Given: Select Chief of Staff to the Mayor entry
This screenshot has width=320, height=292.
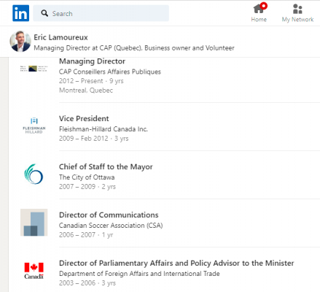Looking at the screenshot, I should pos(106,166).
